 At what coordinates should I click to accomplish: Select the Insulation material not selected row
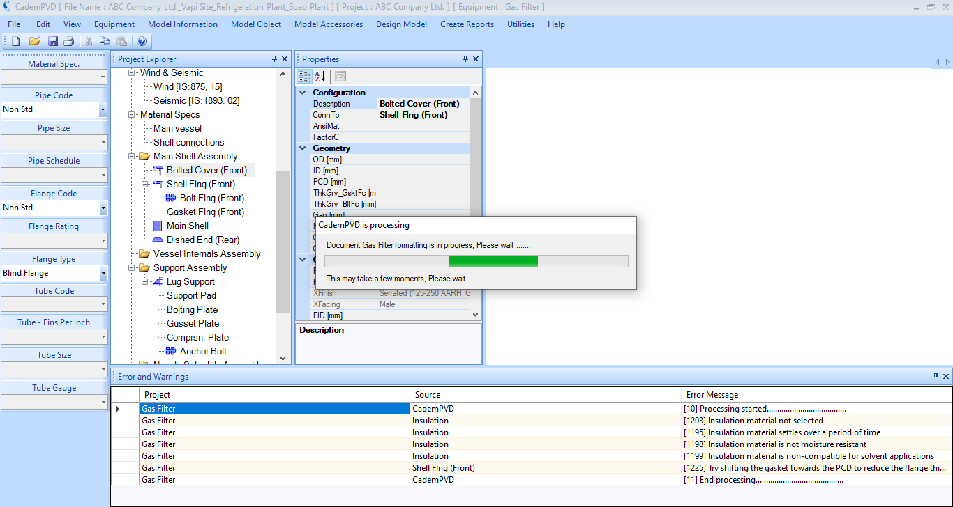(532, 421)
